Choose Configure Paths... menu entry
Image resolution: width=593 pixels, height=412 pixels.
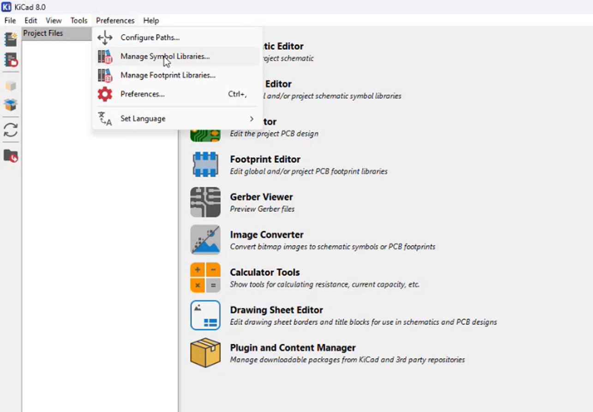pyautogui.click(x=177, y=38)
